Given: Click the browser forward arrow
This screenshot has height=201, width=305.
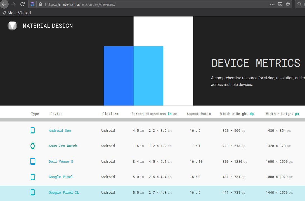Looking at the screenshot, I should pos(13,4).
